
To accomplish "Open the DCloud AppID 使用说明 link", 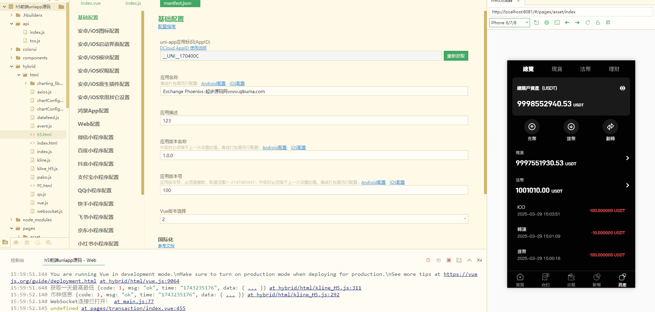I will (x=183, y=48).
